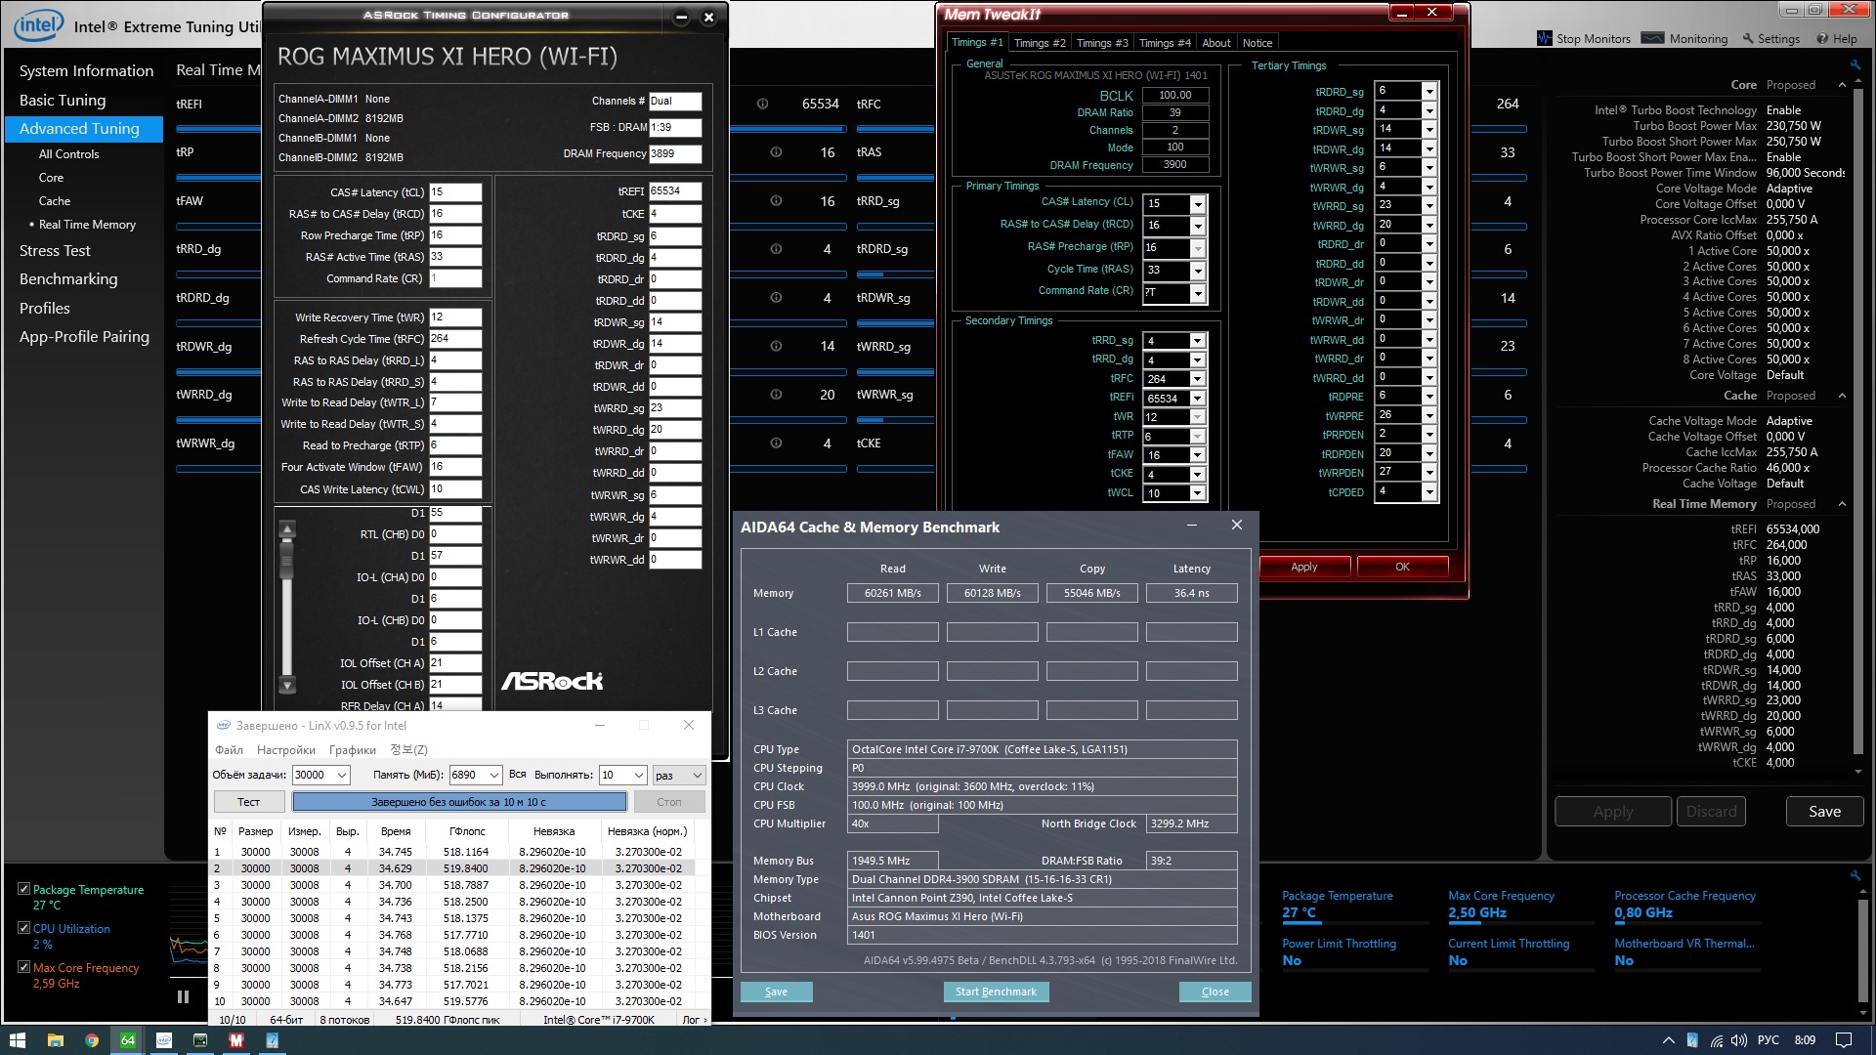The height and width of the screenshot is (1055, 1876).
Task: Open the Monitoring view in XTU
Action: [x=1653, y=38]
